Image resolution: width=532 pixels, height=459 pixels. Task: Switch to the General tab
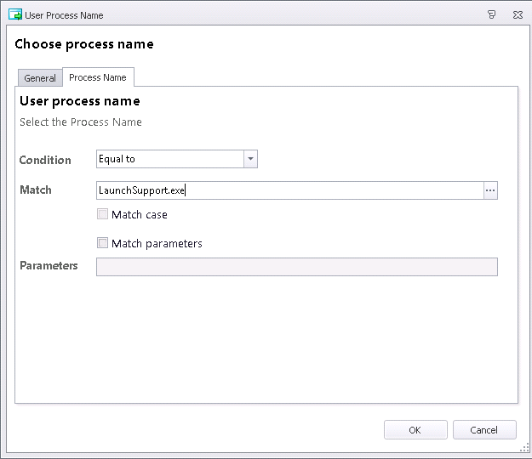pyautogui.click(x=40, y=78)
